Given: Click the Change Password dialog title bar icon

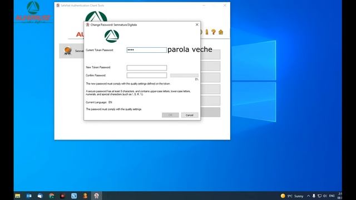Looking at the screenshot, I should pyautogui.click(x=88, y=24).
